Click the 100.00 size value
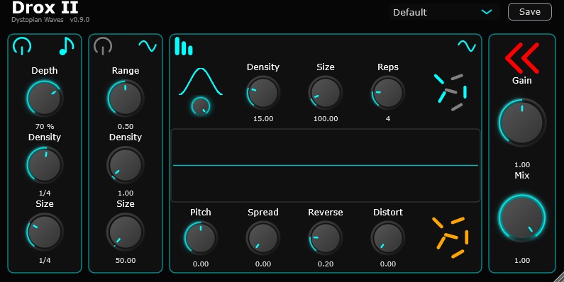Screen dimensions: 564x282 tap(326, 118)
